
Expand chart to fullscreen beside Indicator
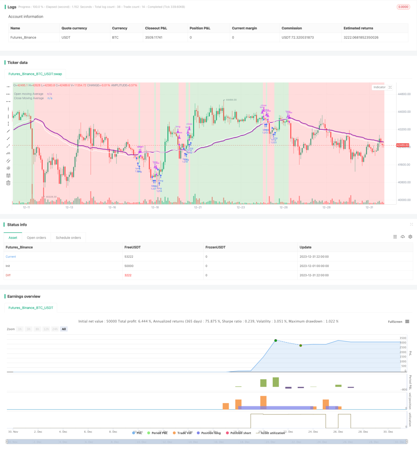click(390, 87)
